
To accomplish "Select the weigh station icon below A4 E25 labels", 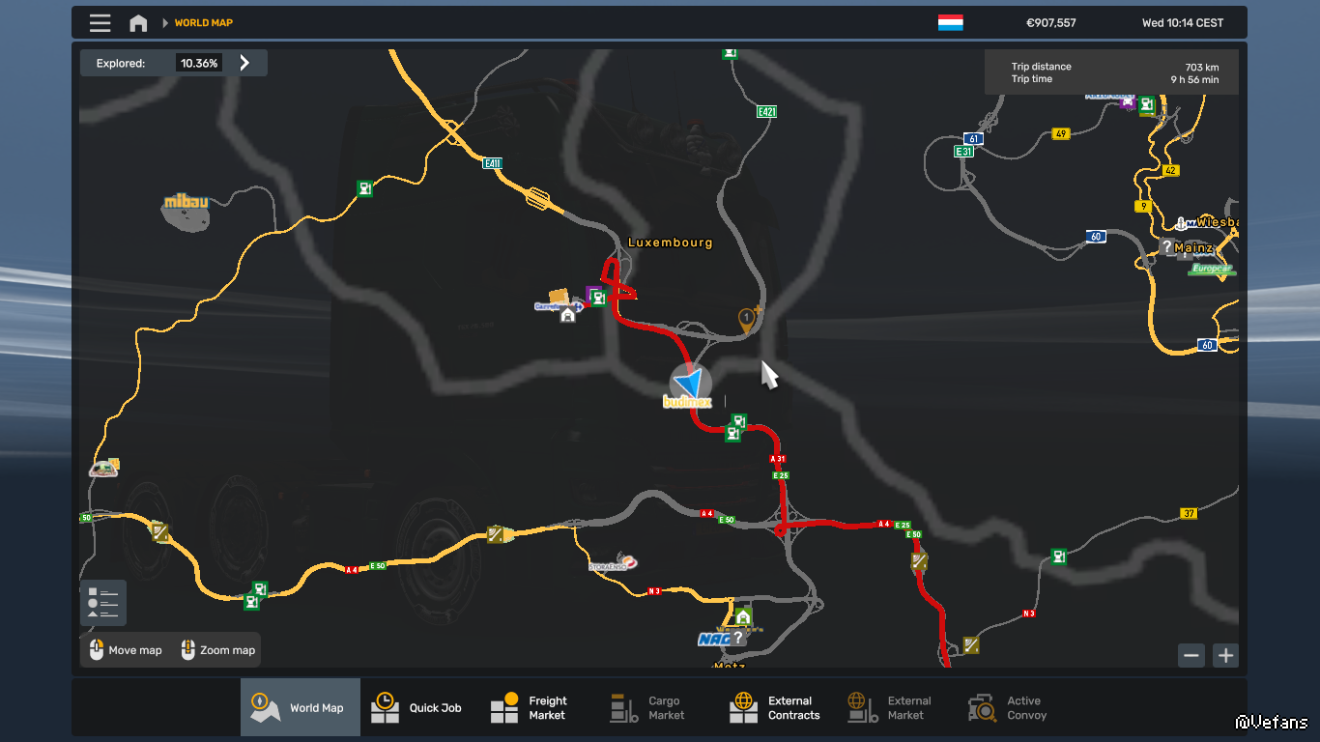I will click(x=919, y=560).
